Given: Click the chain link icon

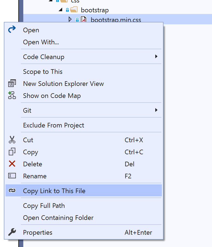Looking at the screenshot, I should coord(12,191).
